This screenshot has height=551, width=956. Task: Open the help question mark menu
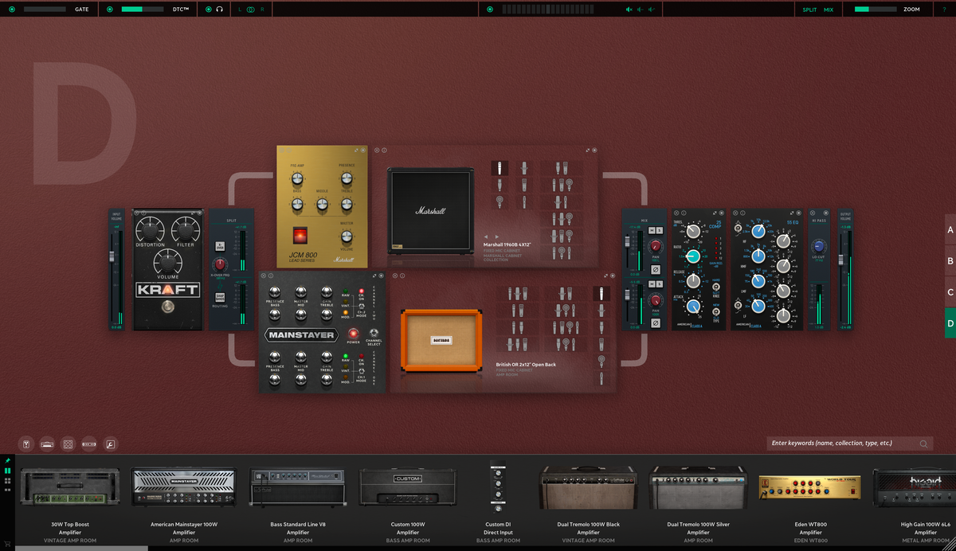point(944,10)
